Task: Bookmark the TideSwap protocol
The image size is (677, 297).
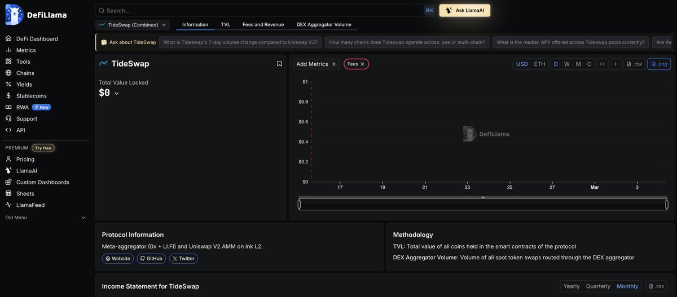Action: click(279, 64)
